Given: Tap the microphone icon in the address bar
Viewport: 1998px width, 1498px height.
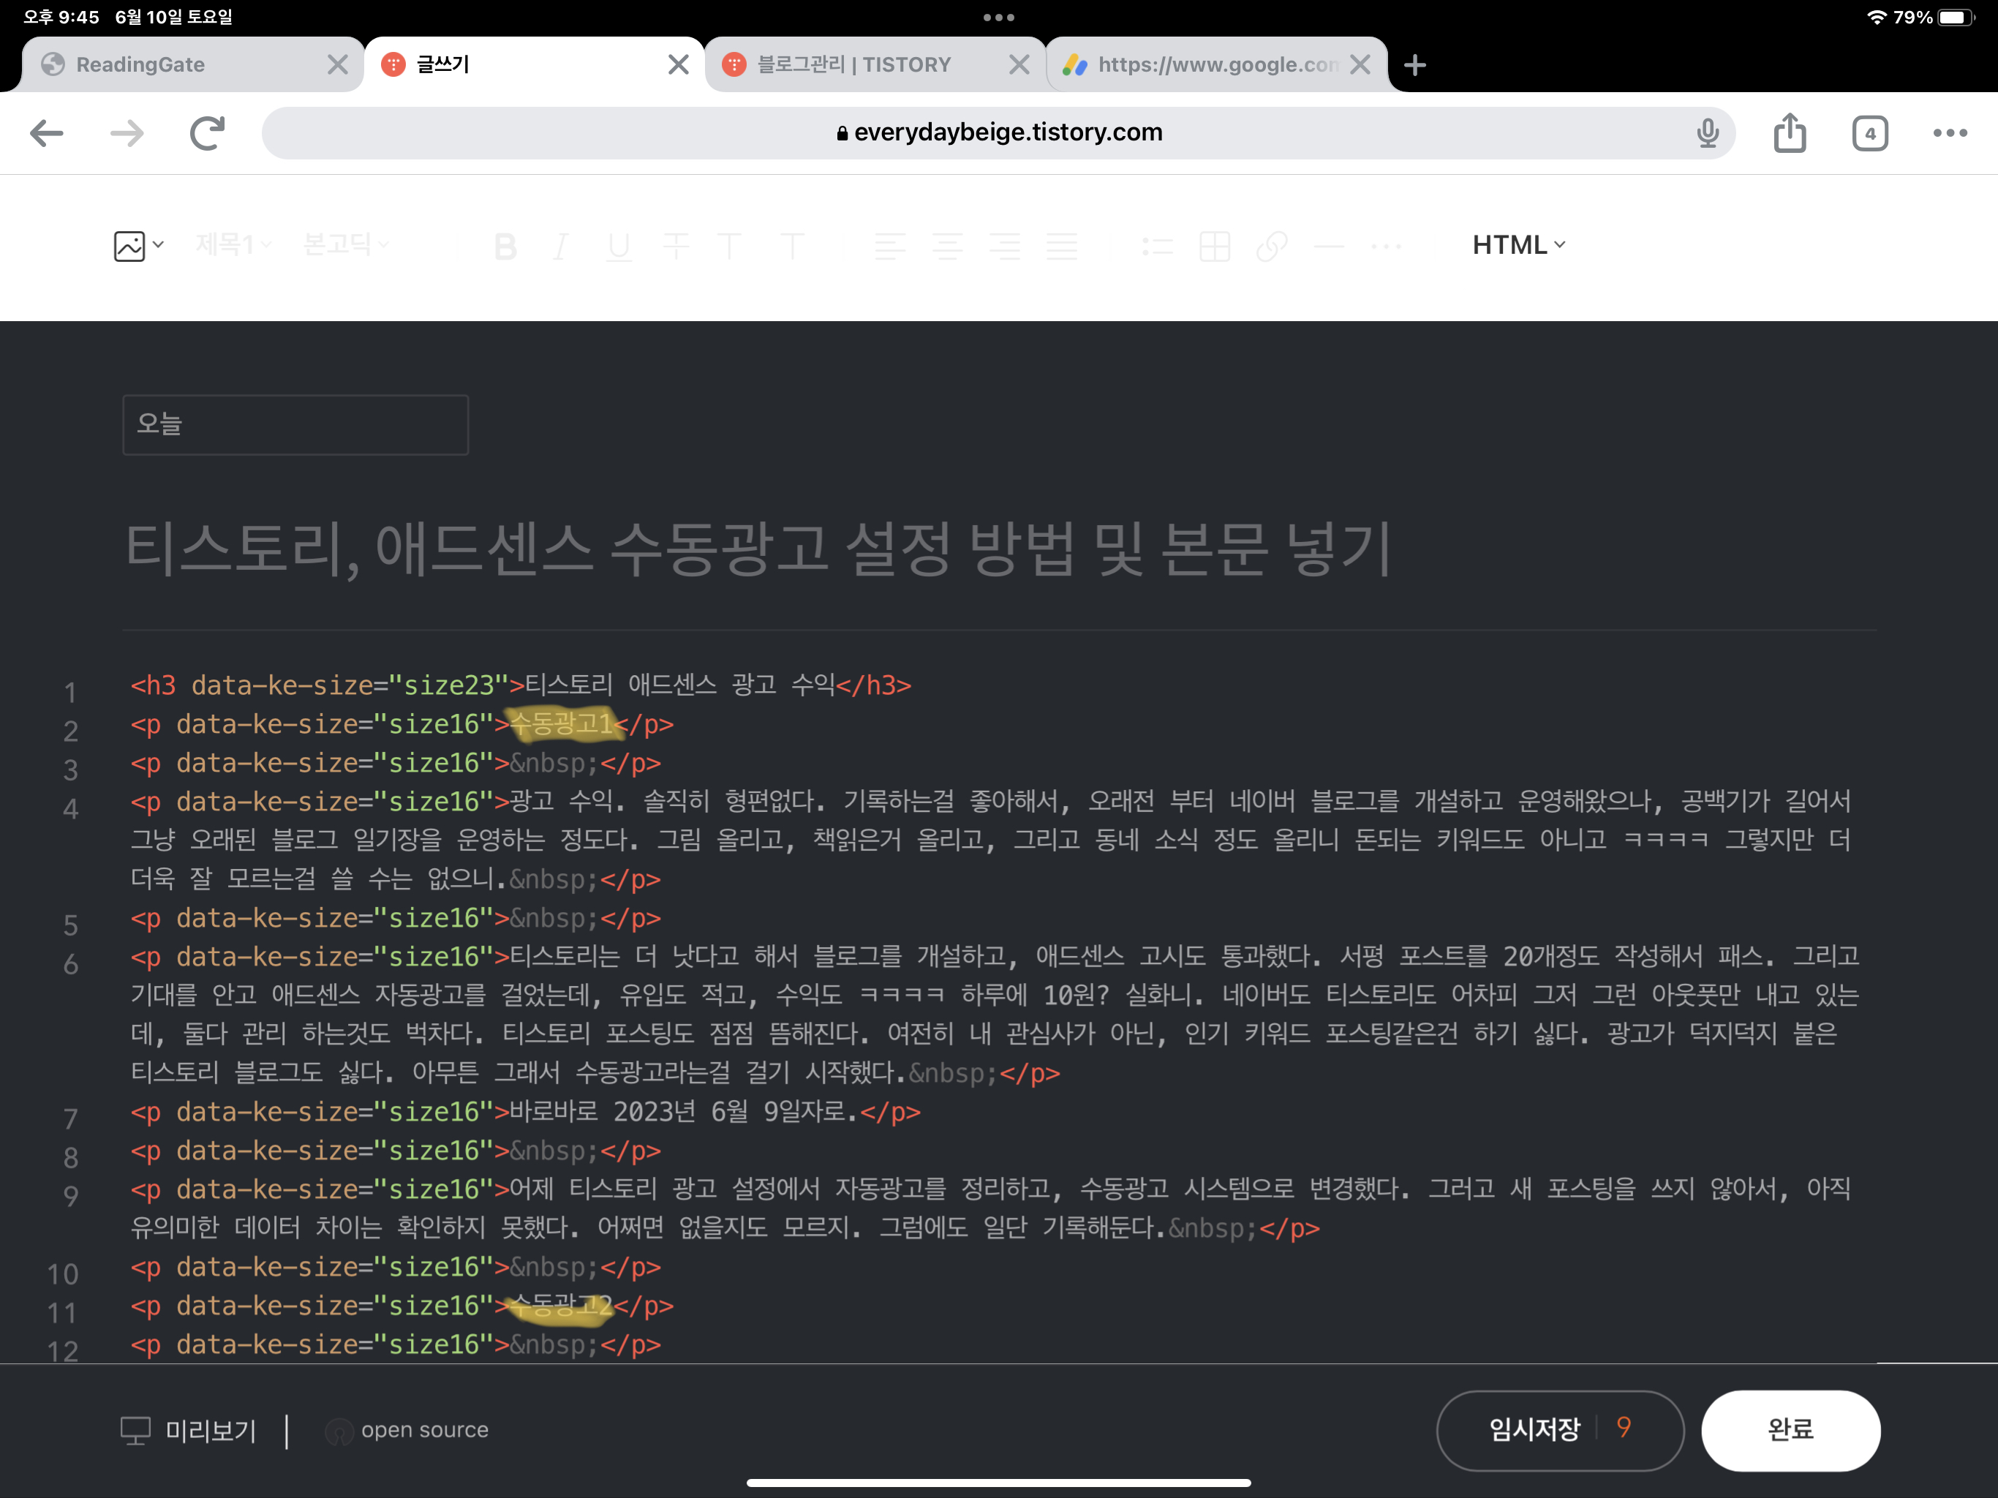Looking at the screenshot, I should tap(1707, 133).
